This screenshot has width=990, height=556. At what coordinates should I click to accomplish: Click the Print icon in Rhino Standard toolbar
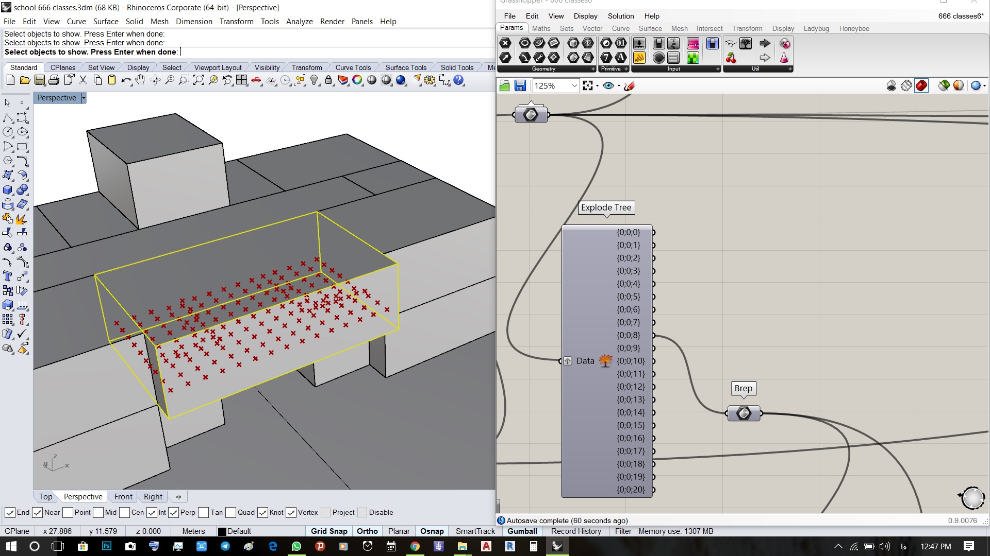[54, 80]
